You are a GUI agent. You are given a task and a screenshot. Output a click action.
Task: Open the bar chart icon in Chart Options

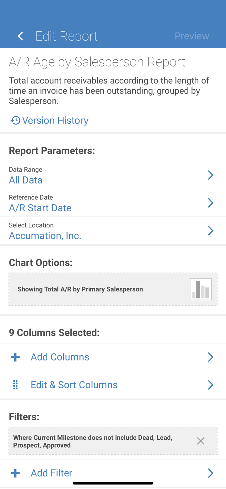[x=201, y=289]
